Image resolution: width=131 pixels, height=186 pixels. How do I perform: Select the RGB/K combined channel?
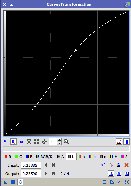pyautogui.click(x=44, y=157)
